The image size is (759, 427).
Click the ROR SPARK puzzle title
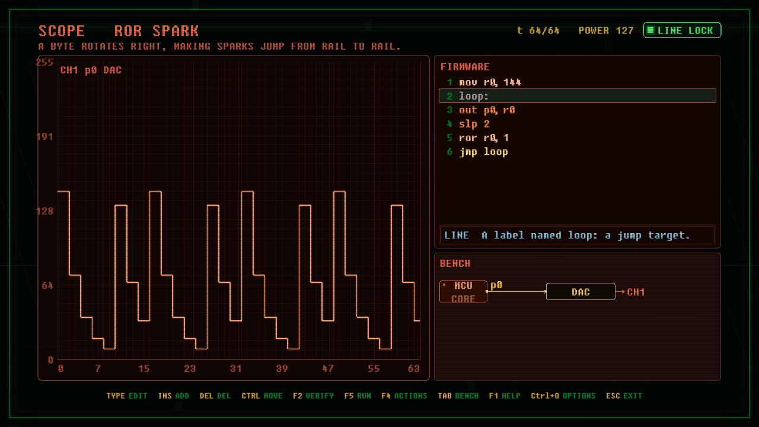157,31
